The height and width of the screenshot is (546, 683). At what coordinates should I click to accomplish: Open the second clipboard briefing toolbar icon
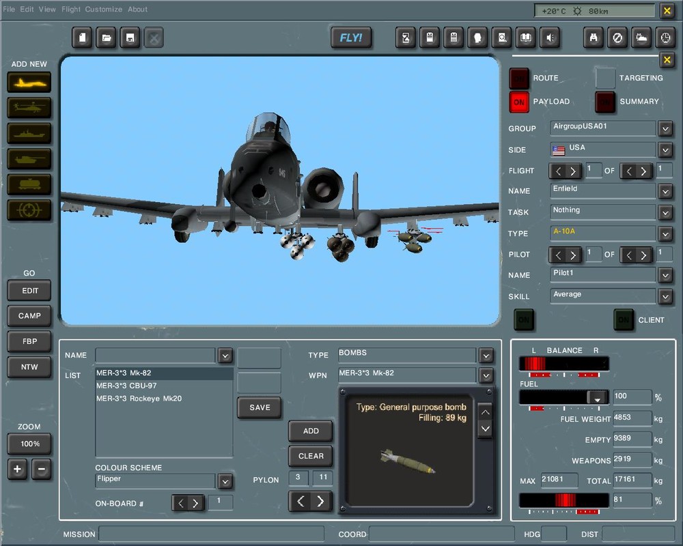coord(454,38)
